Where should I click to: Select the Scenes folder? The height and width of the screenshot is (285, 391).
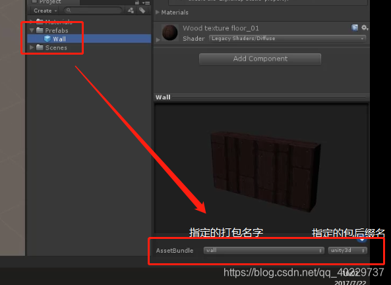pyautogui.click(x=56, y=47)
